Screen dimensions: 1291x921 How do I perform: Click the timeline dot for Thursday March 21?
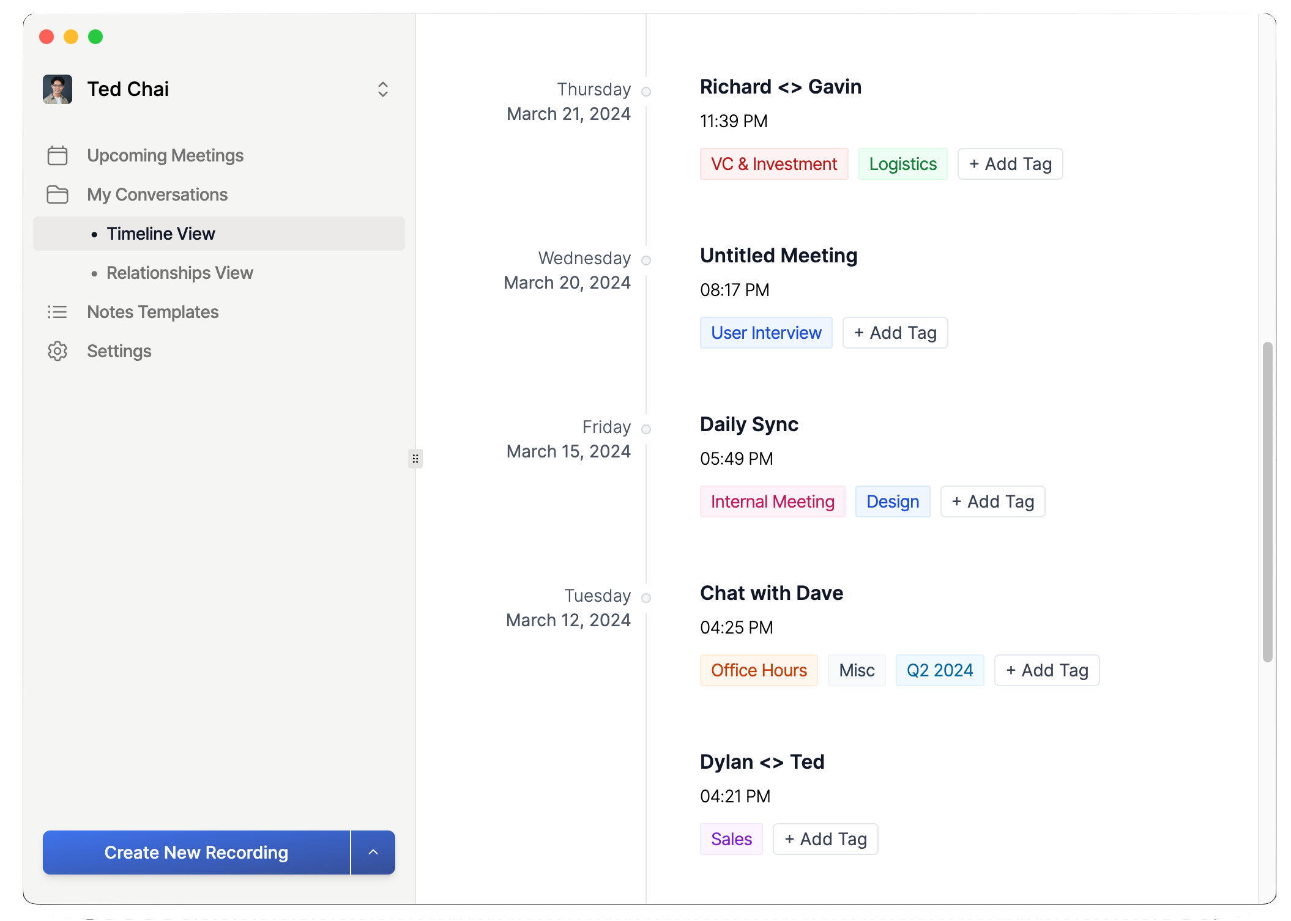(x=646, y=91)
